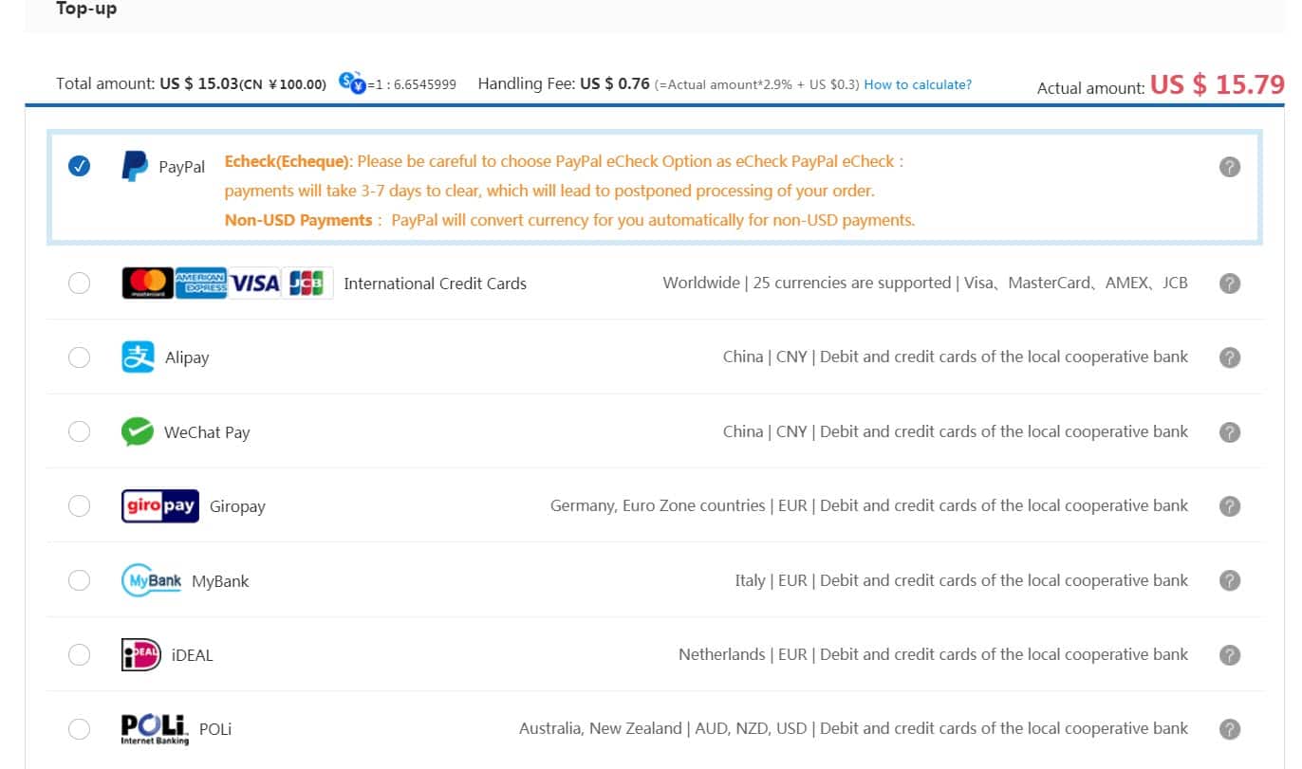Click the iDEAL label text
Image resolution: width=1302 pixels, height=769 pixels.
(192, 655)
